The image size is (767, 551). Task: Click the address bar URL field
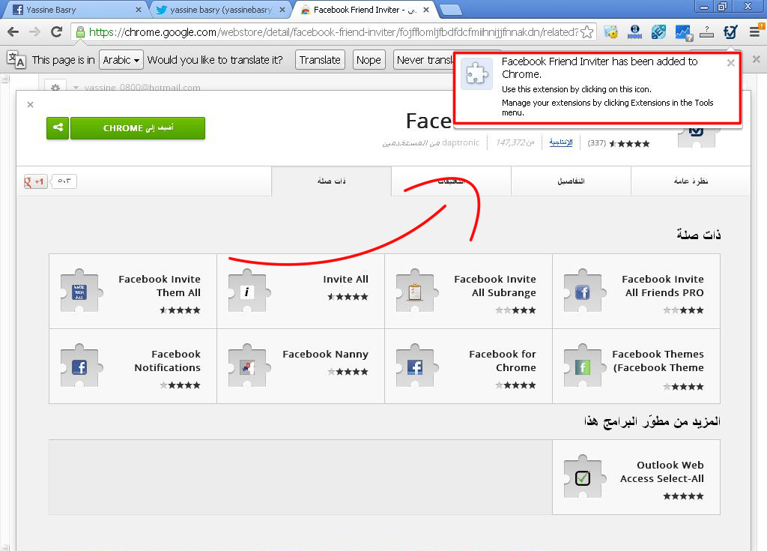point(333,32)
